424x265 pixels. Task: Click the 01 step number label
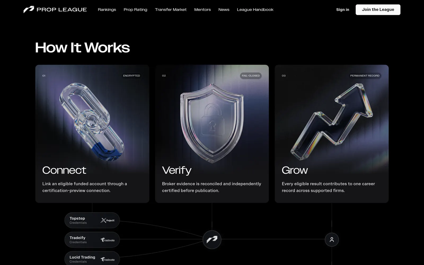[44, 76]
